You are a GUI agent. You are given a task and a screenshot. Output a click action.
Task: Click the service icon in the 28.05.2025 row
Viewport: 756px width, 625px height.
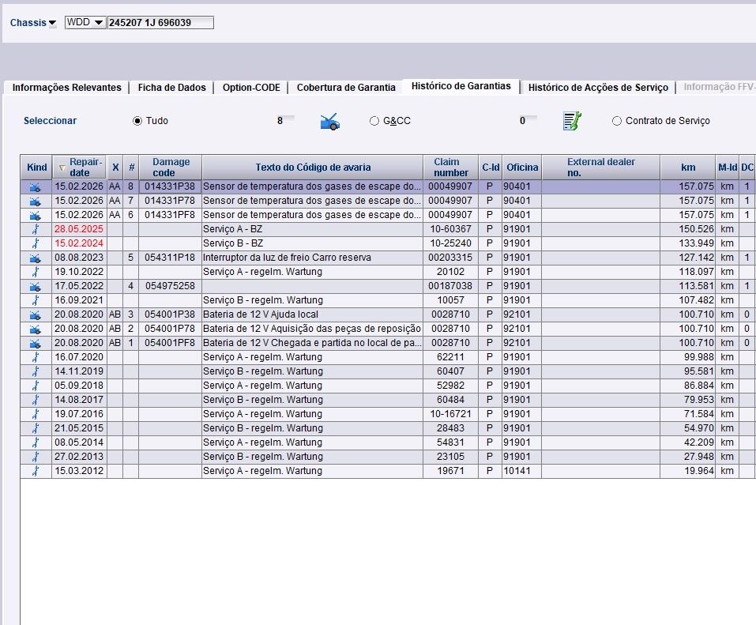click(36, 229)
